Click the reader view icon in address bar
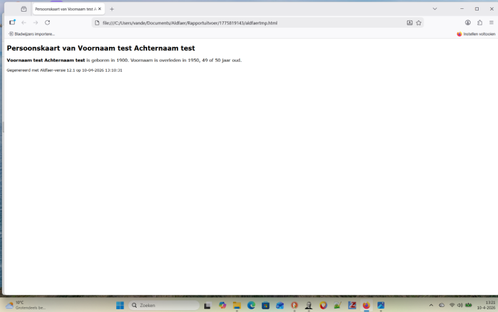 tap(409, 23)
